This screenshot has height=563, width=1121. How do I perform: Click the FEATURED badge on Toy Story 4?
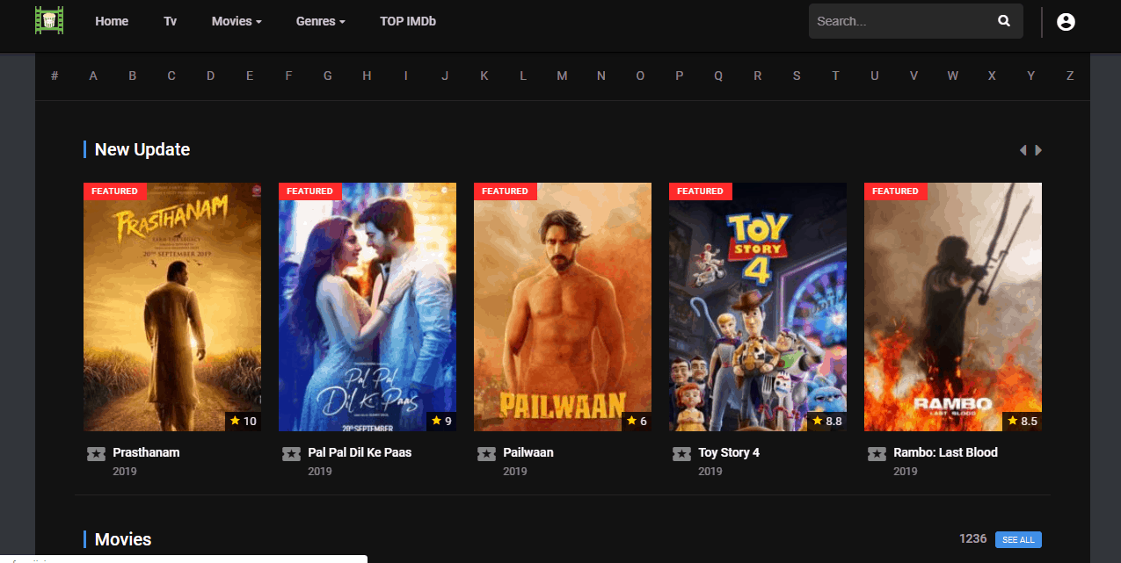(x=701, y=191)
